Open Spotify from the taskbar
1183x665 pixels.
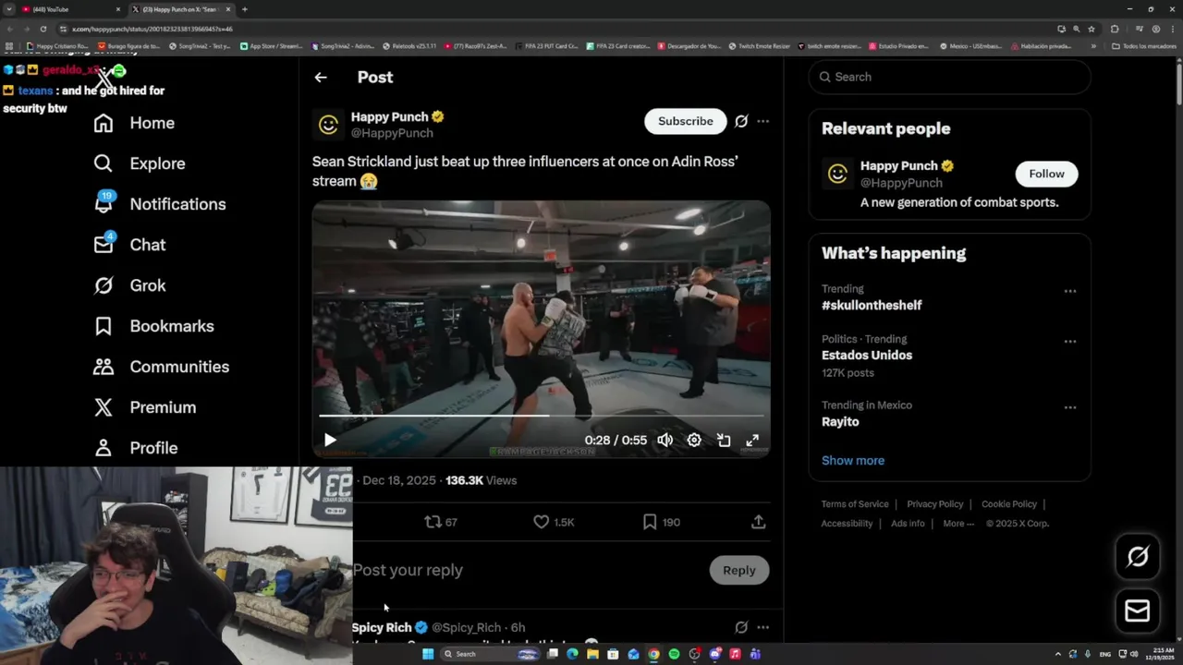point(674,654)
